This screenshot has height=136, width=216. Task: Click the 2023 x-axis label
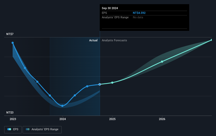click(13, 119)
